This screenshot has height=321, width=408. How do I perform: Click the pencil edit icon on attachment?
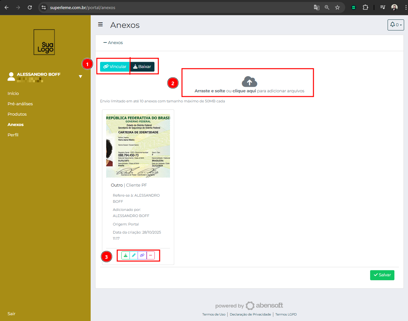[x=134, y=255]
